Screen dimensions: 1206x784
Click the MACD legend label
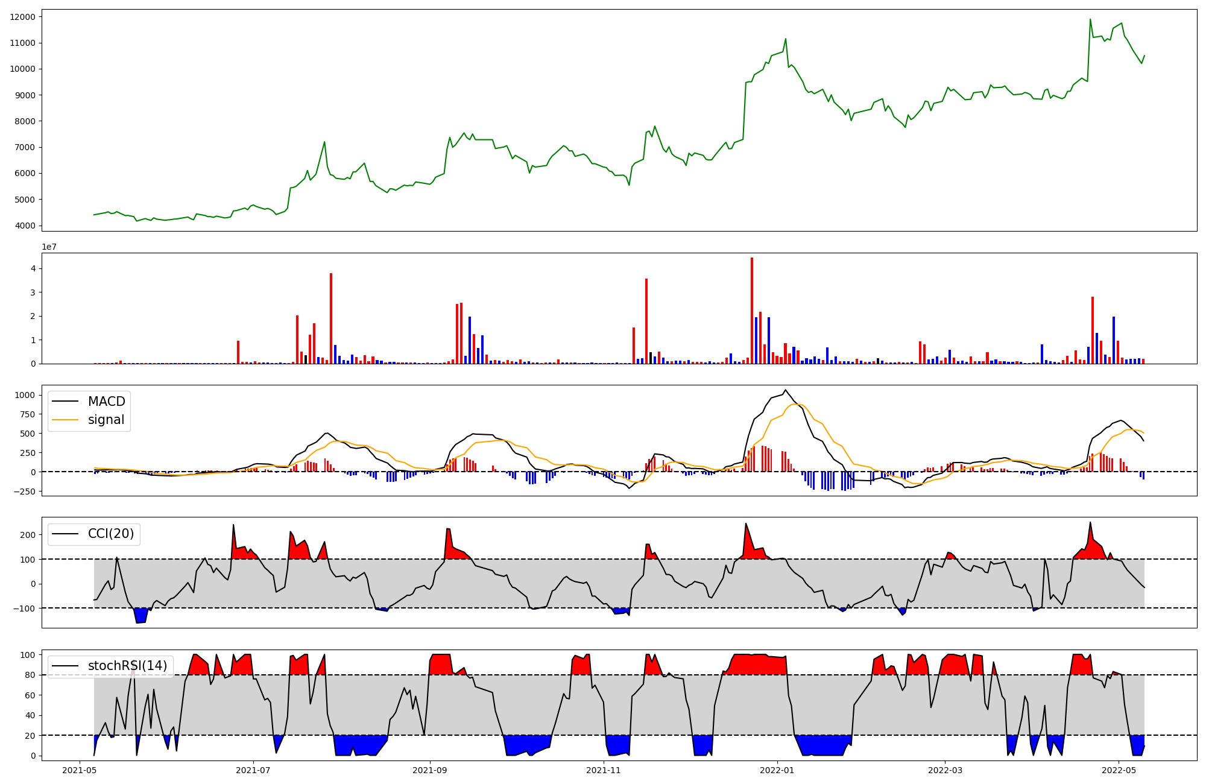coord(106,402)
